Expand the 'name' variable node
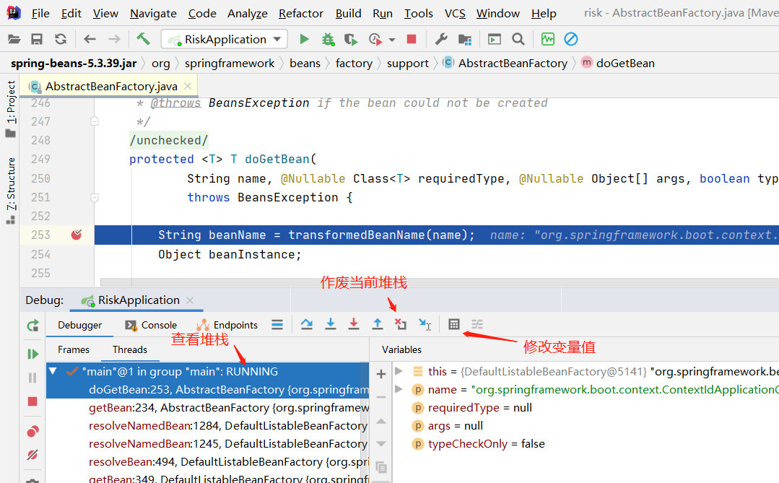 coord(399,389)
